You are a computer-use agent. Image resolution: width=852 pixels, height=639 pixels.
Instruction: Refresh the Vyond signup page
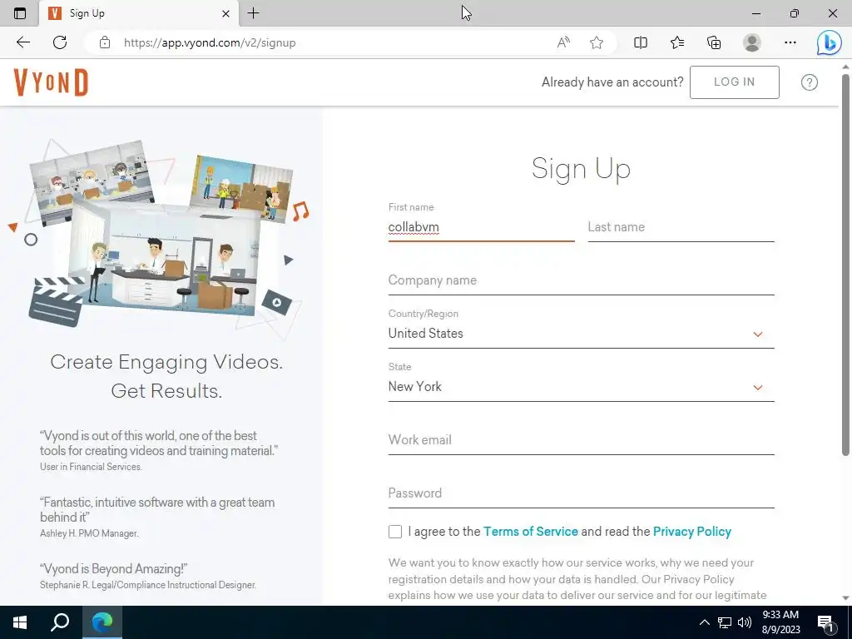pyautogui.click(x=60, y=42)
